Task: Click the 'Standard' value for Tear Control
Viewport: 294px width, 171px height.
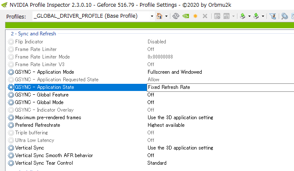Action: tap(157, 163)
